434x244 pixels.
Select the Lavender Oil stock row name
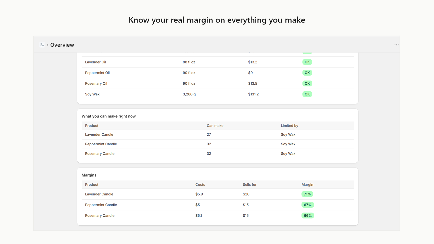click(95, 62)
